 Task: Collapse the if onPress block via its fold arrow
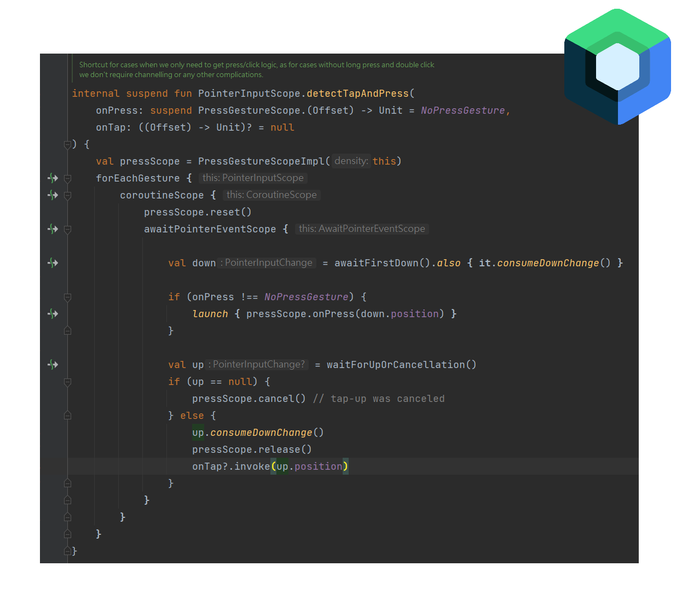pyautogui.click(x=67, y=297)
